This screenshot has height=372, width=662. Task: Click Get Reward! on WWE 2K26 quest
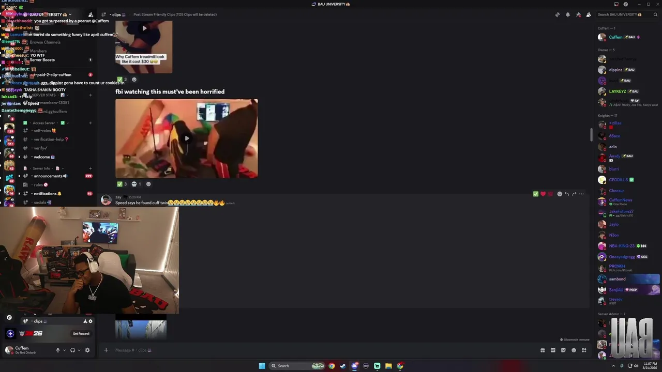click(81, 334)
